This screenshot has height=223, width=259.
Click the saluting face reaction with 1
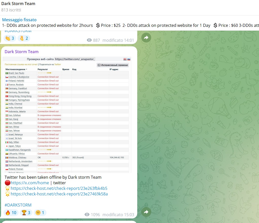click(40, 213)
